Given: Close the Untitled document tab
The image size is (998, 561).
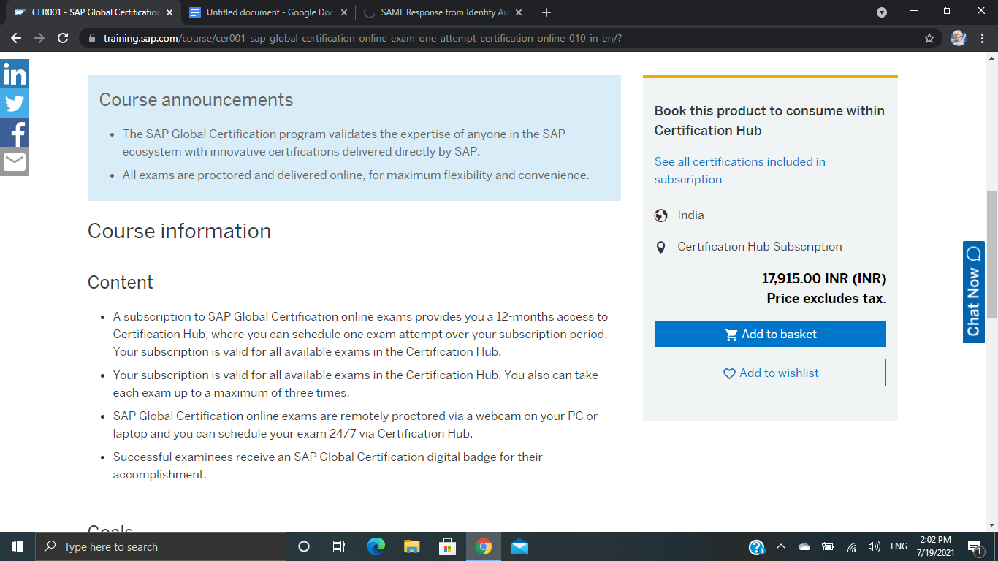Looking at the screenshot, I should (x=344, y=12).
